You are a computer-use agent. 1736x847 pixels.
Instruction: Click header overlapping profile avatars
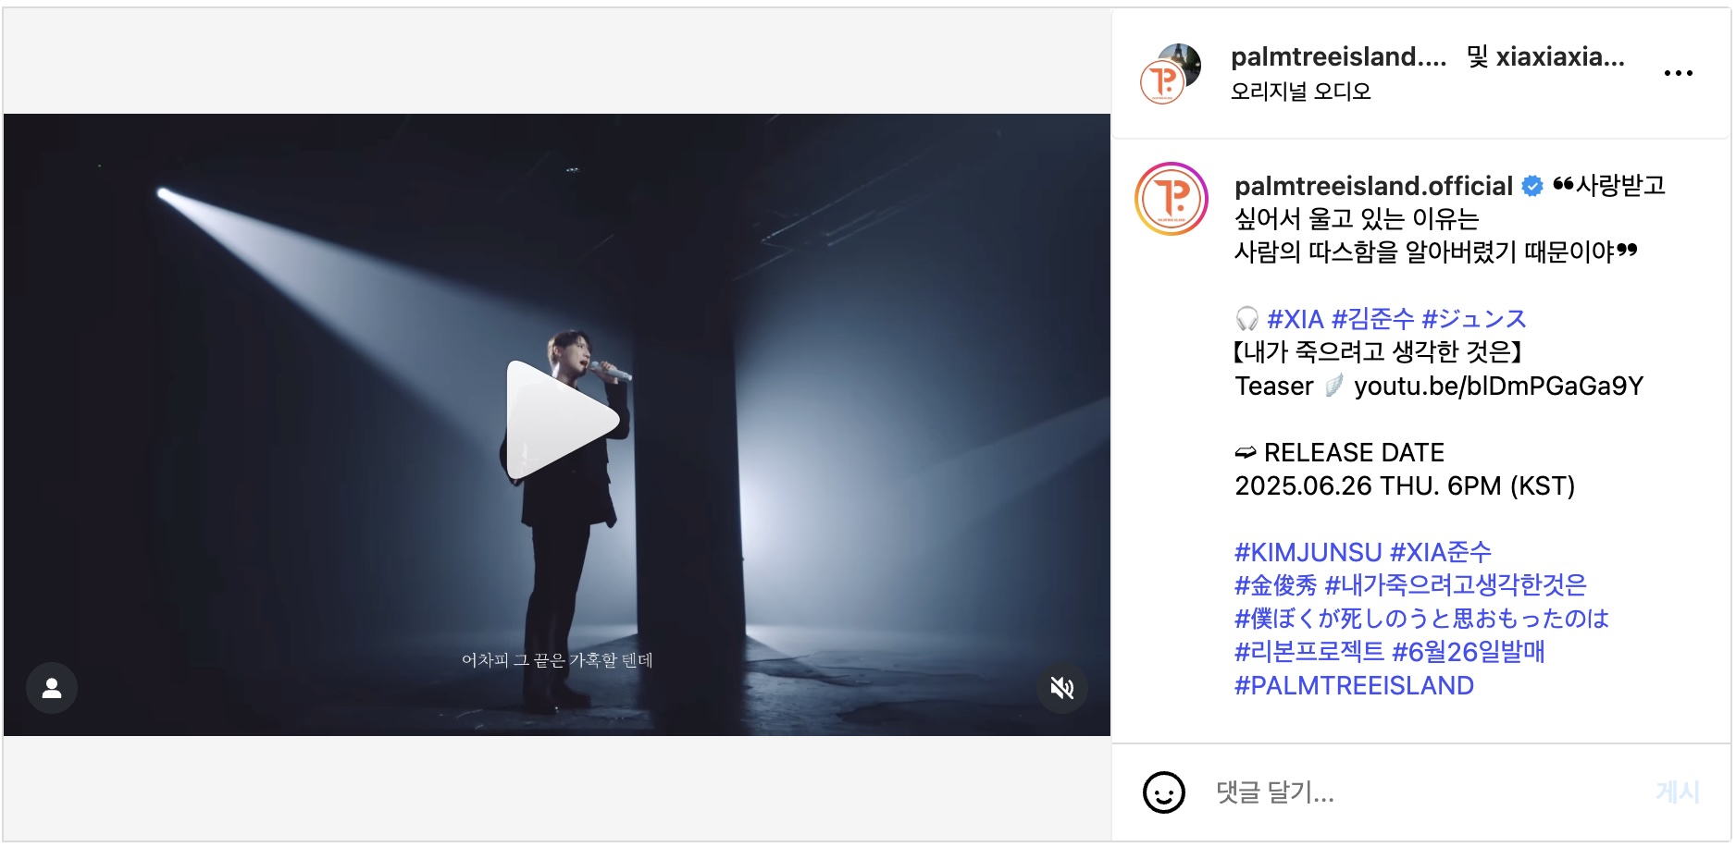pos(1170,73)
